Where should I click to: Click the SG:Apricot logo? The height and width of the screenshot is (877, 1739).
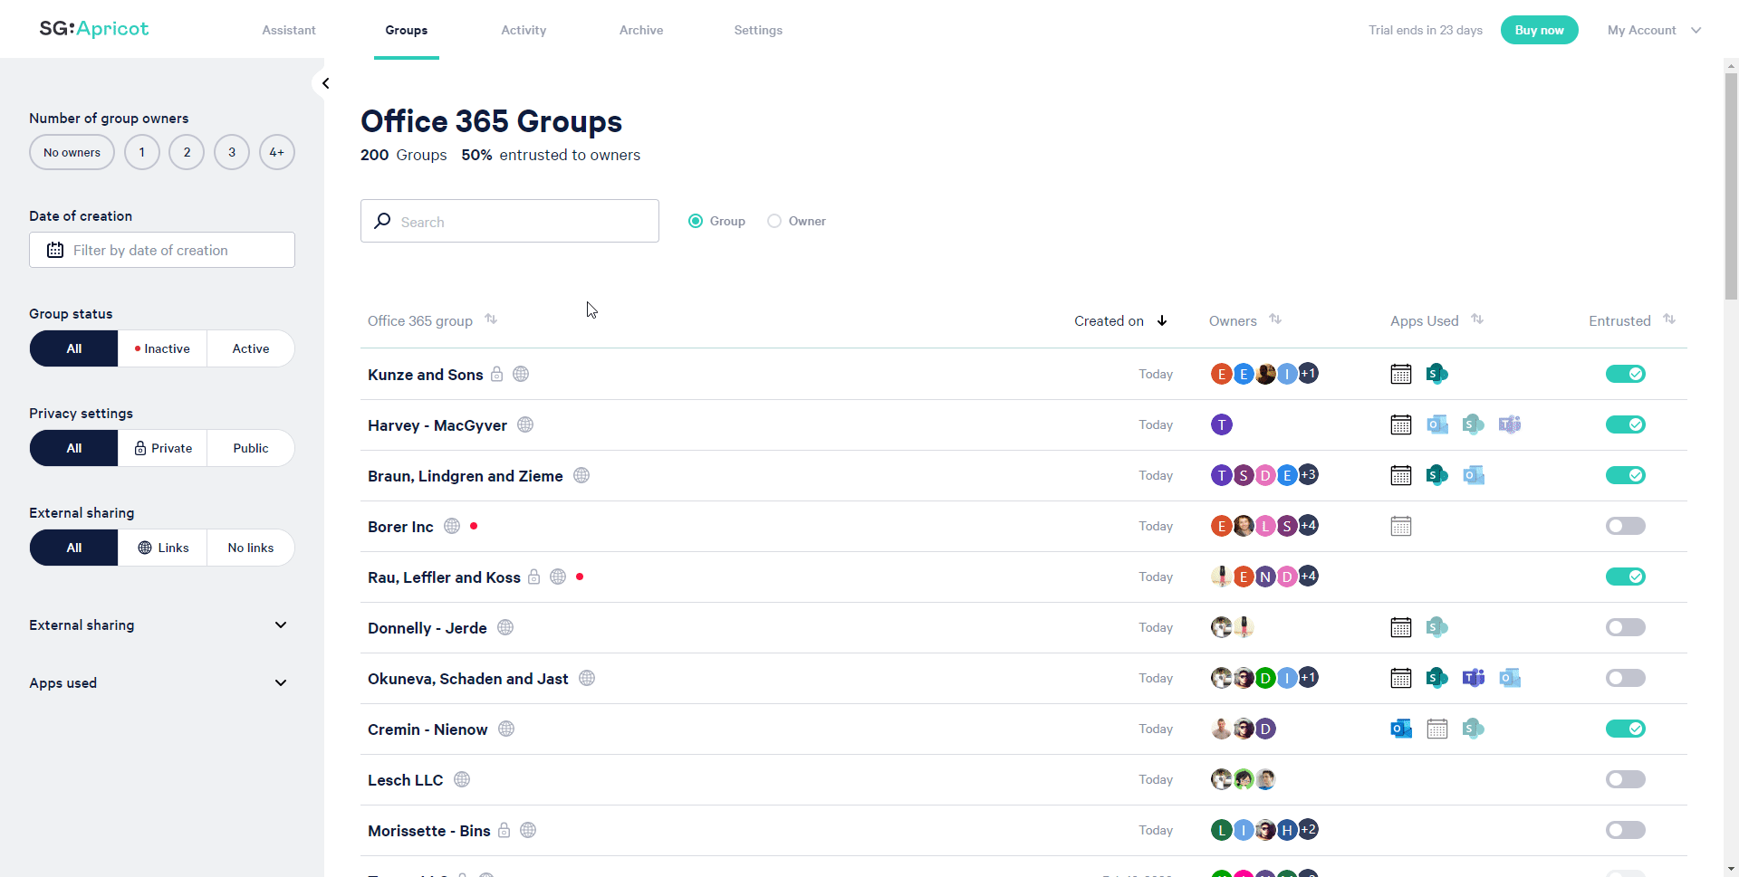(x=94, y=29)
